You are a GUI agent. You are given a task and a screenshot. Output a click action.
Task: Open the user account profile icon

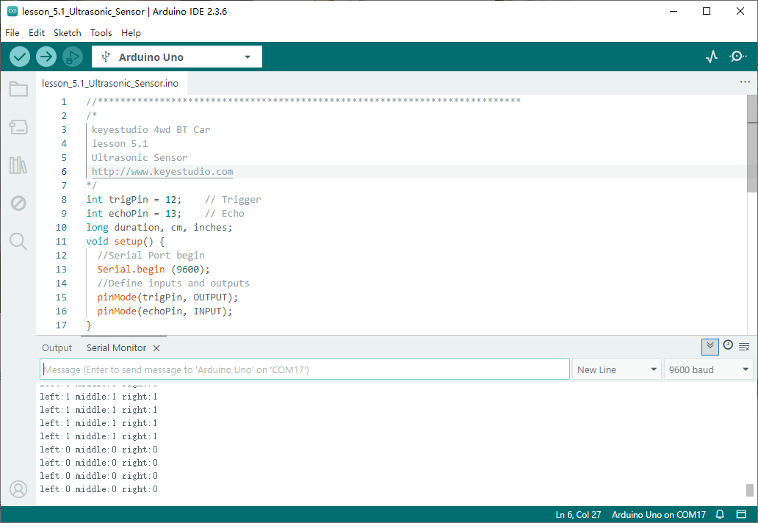pyautogui.click(x=18, y=489)
